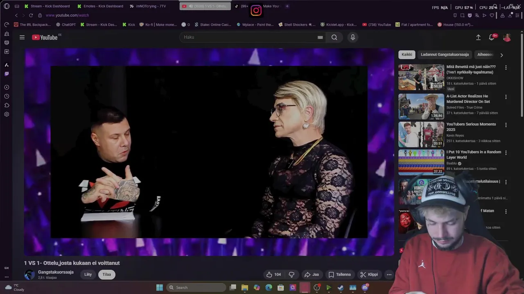Screen dimensions: 524x294
Task: Like the video with 104 likes
Action: 274,274
